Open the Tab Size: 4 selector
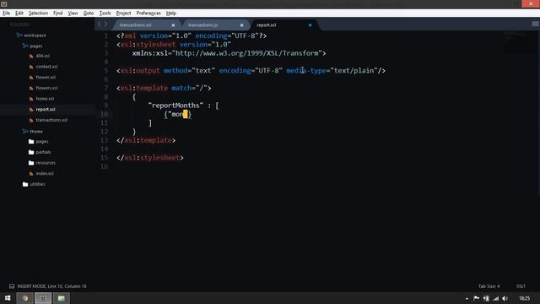The image size is (540, 304). [489, 286]
